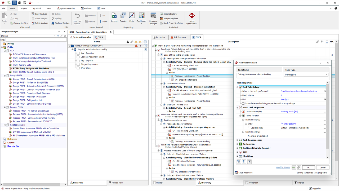
Task: Open the Unit dropdown for Year (yr)
Action: [x=325, y=99]
